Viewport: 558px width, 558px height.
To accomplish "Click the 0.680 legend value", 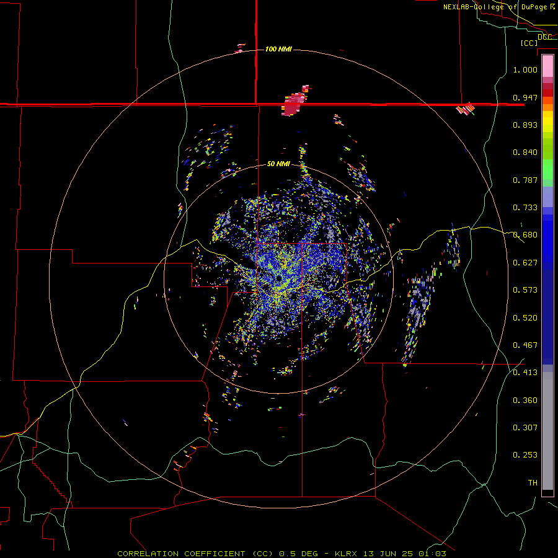I will [525, 235].
